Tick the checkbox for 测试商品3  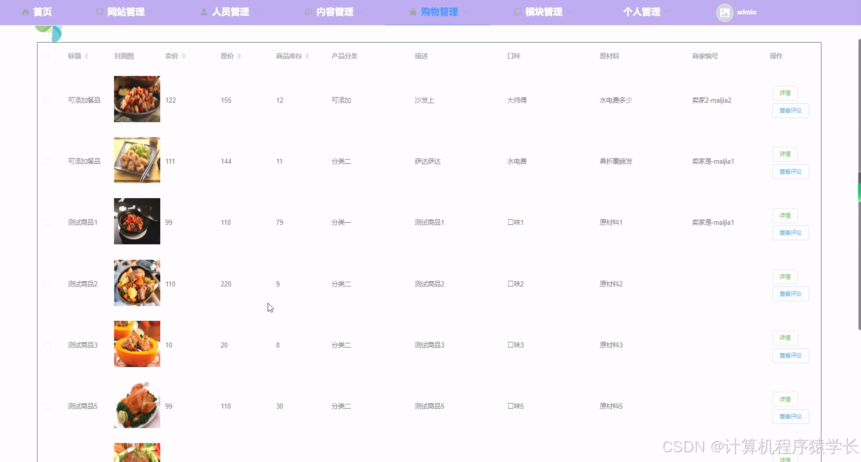click(47, 345)
